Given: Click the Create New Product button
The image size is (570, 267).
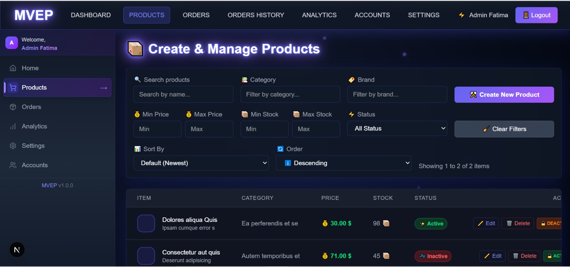Looking at the screenshot, I should [504, 95].
